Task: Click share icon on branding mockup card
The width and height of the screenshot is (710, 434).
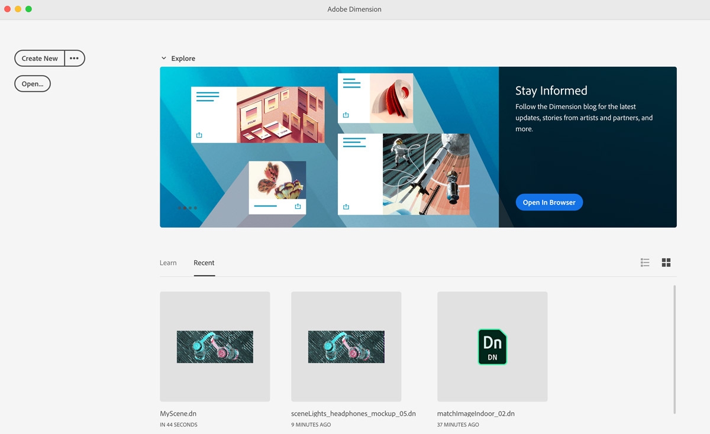Action: (199, 135)
